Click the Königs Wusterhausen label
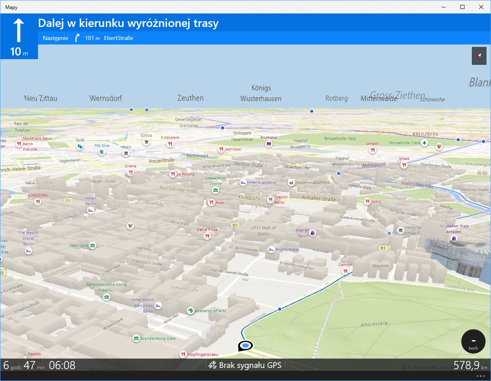Screen dimensions: 491x381 click(x=261, y=93)
